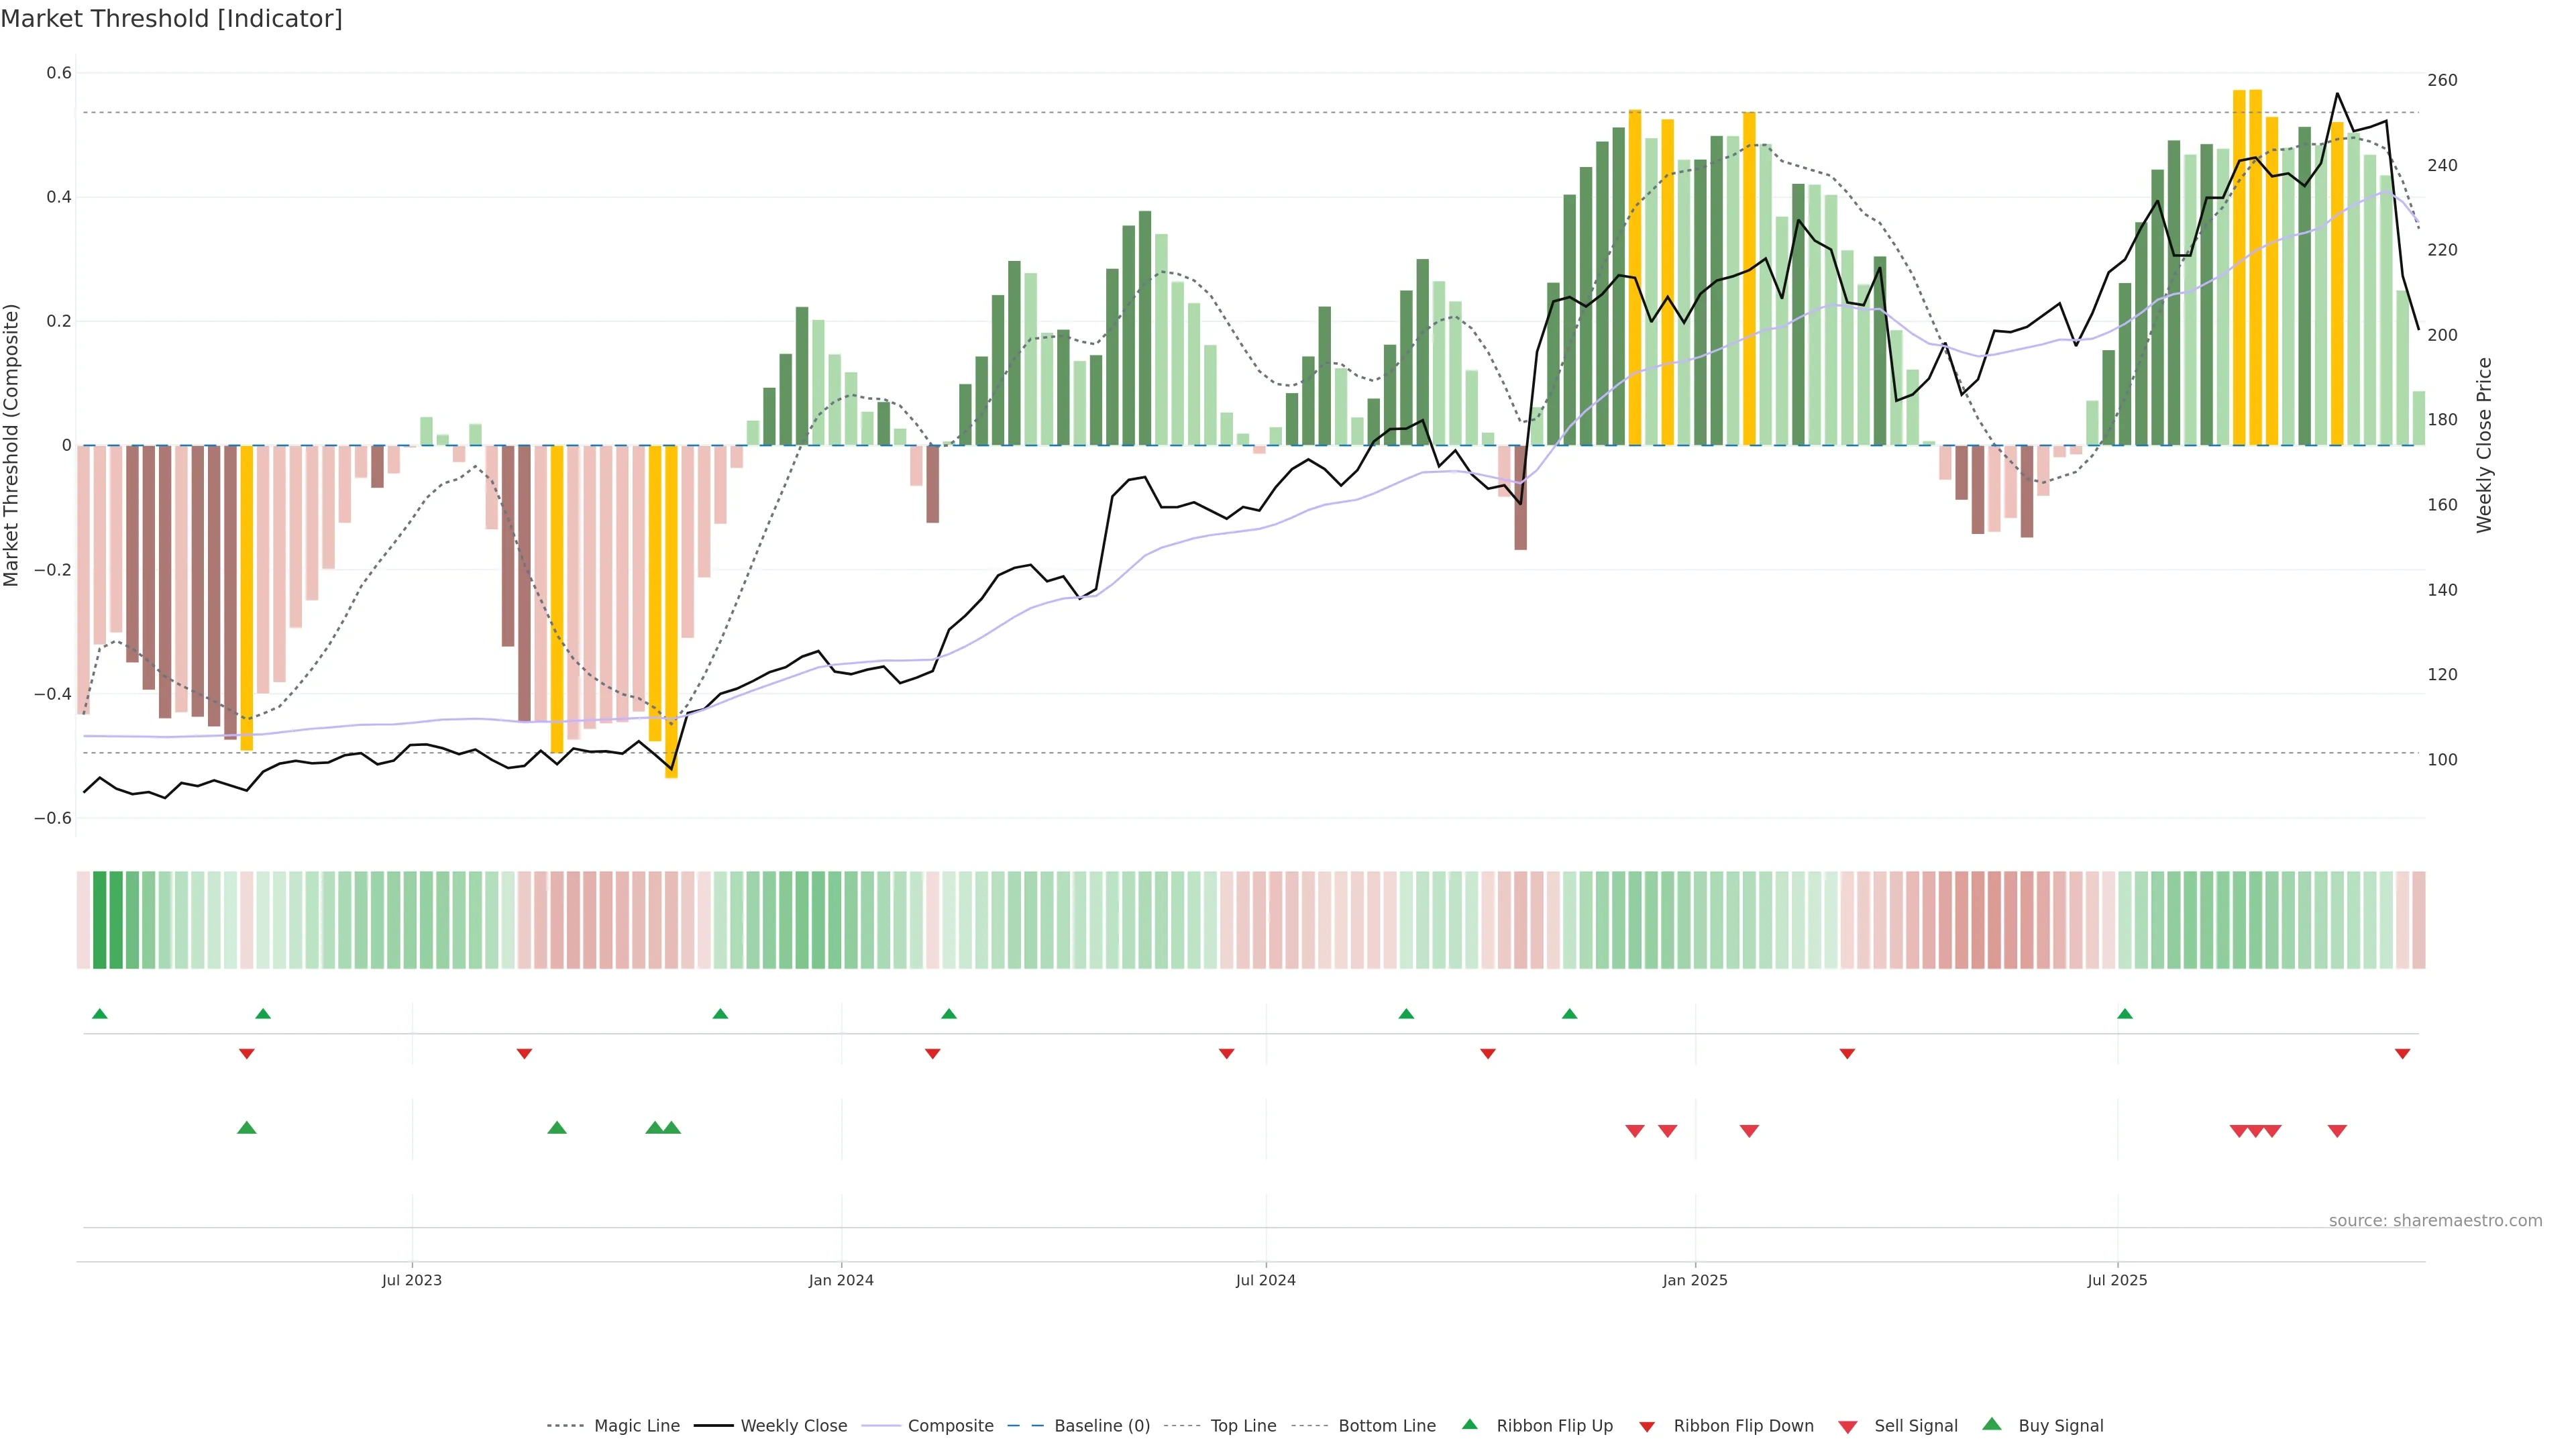Toggle Magic Line series in legend
2576x1449 pixels.
coord(636,1426)
